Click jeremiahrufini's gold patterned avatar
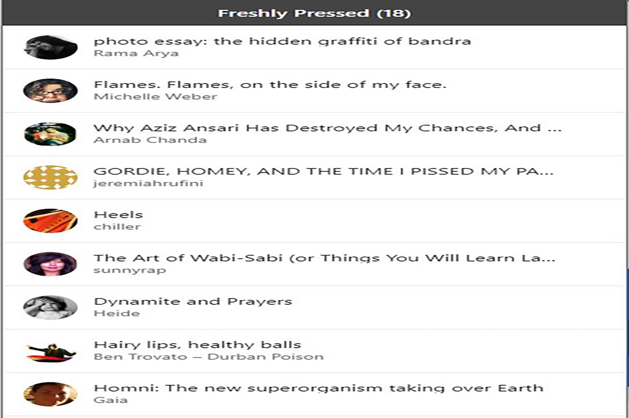 51,177
